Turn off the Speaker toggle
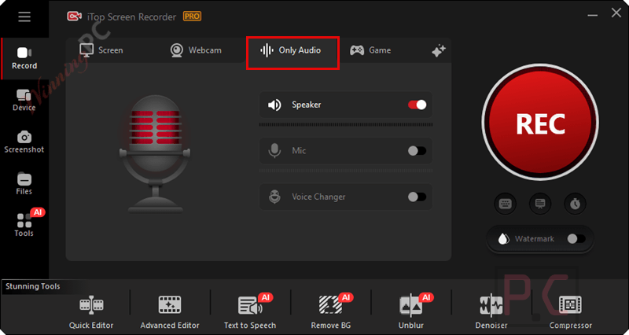Screen dimensions: 629x335 point(417,105)
